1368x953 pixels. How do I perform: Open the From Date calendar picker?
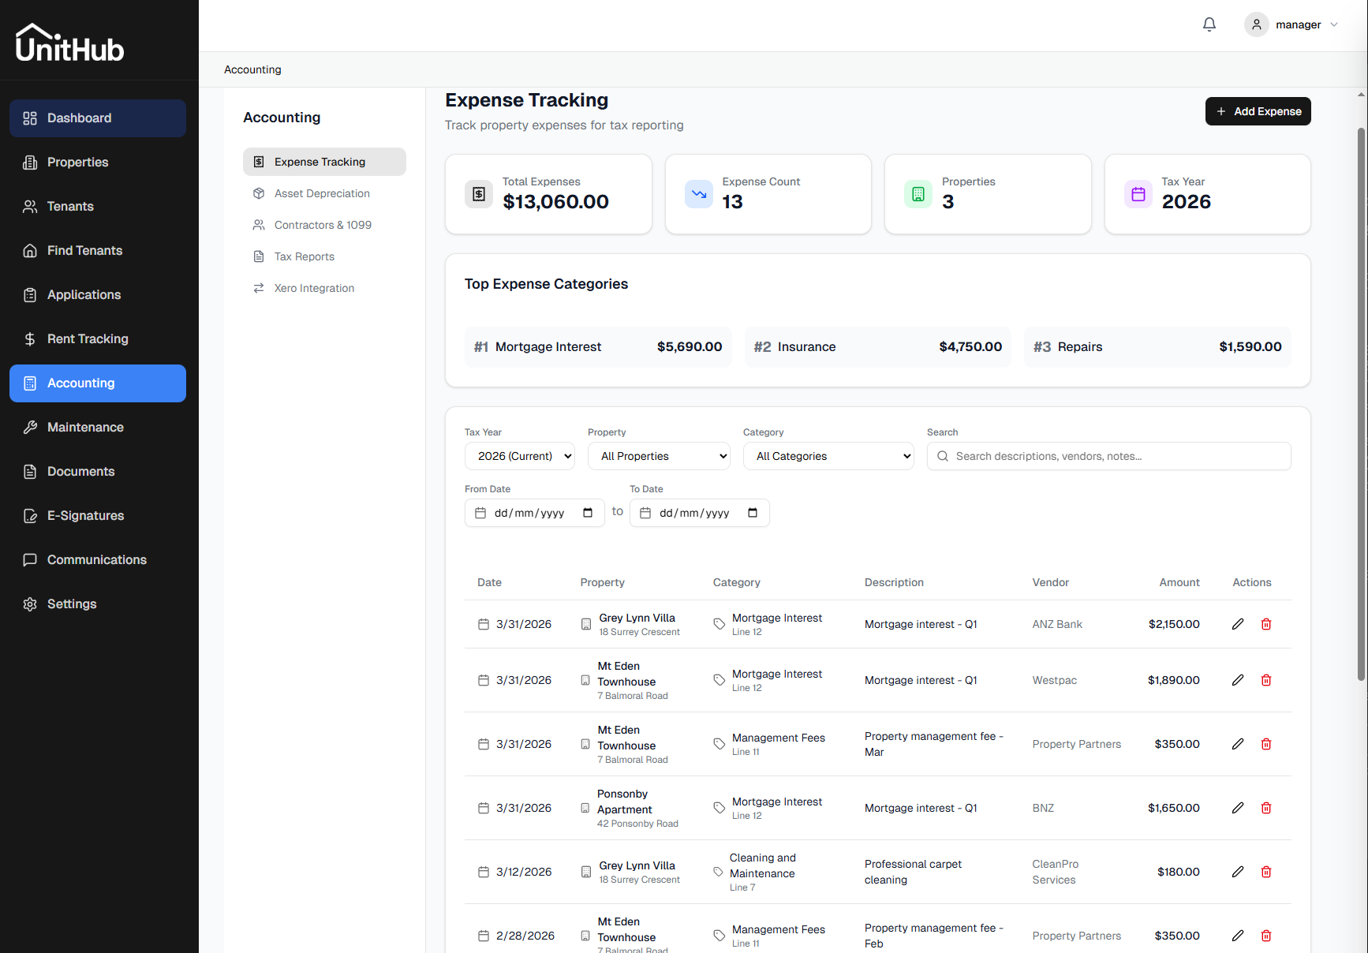[x=588, y=513]
